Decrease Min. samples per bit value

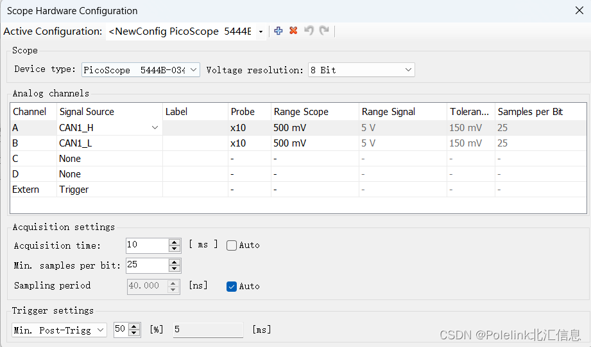174,269
